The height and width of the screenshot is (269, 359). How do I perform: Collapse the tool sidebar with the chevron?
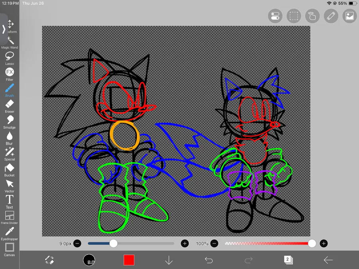tap(4, 29)
